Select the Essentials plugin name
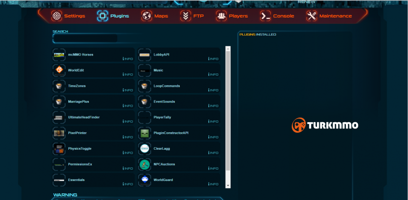Screen dimensions: 408x200 pos(76,180)
